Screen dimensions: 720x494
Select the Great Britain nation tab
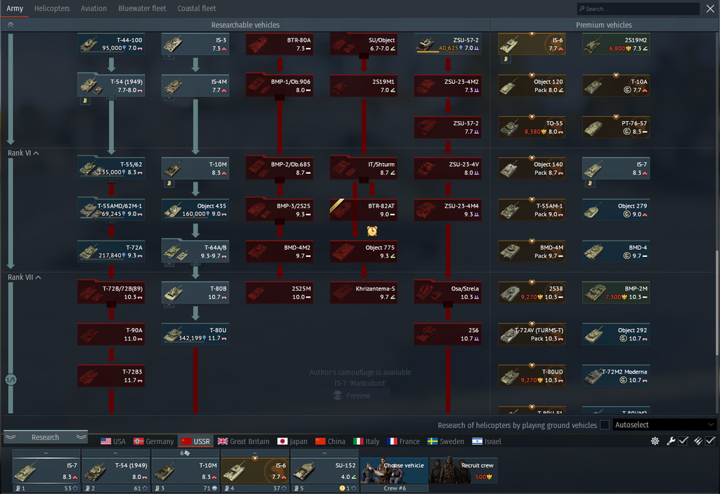coord(243,441)
